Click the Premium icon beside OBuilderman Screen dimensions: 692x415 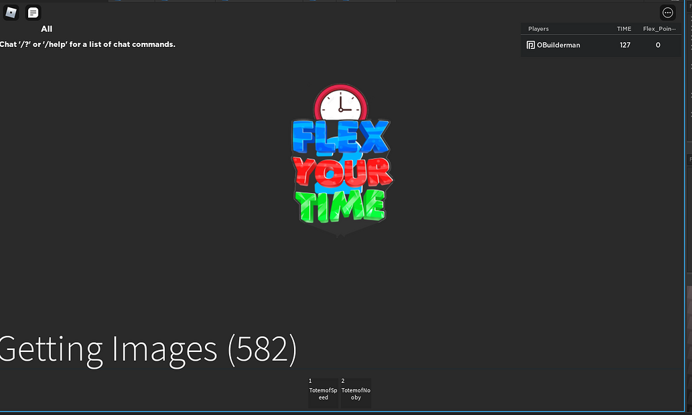529,45
